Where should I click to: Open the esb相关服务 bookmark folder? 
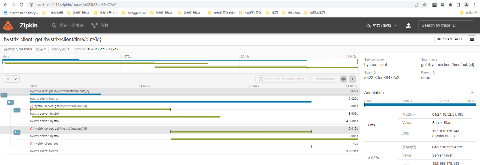tap(250, 13)
